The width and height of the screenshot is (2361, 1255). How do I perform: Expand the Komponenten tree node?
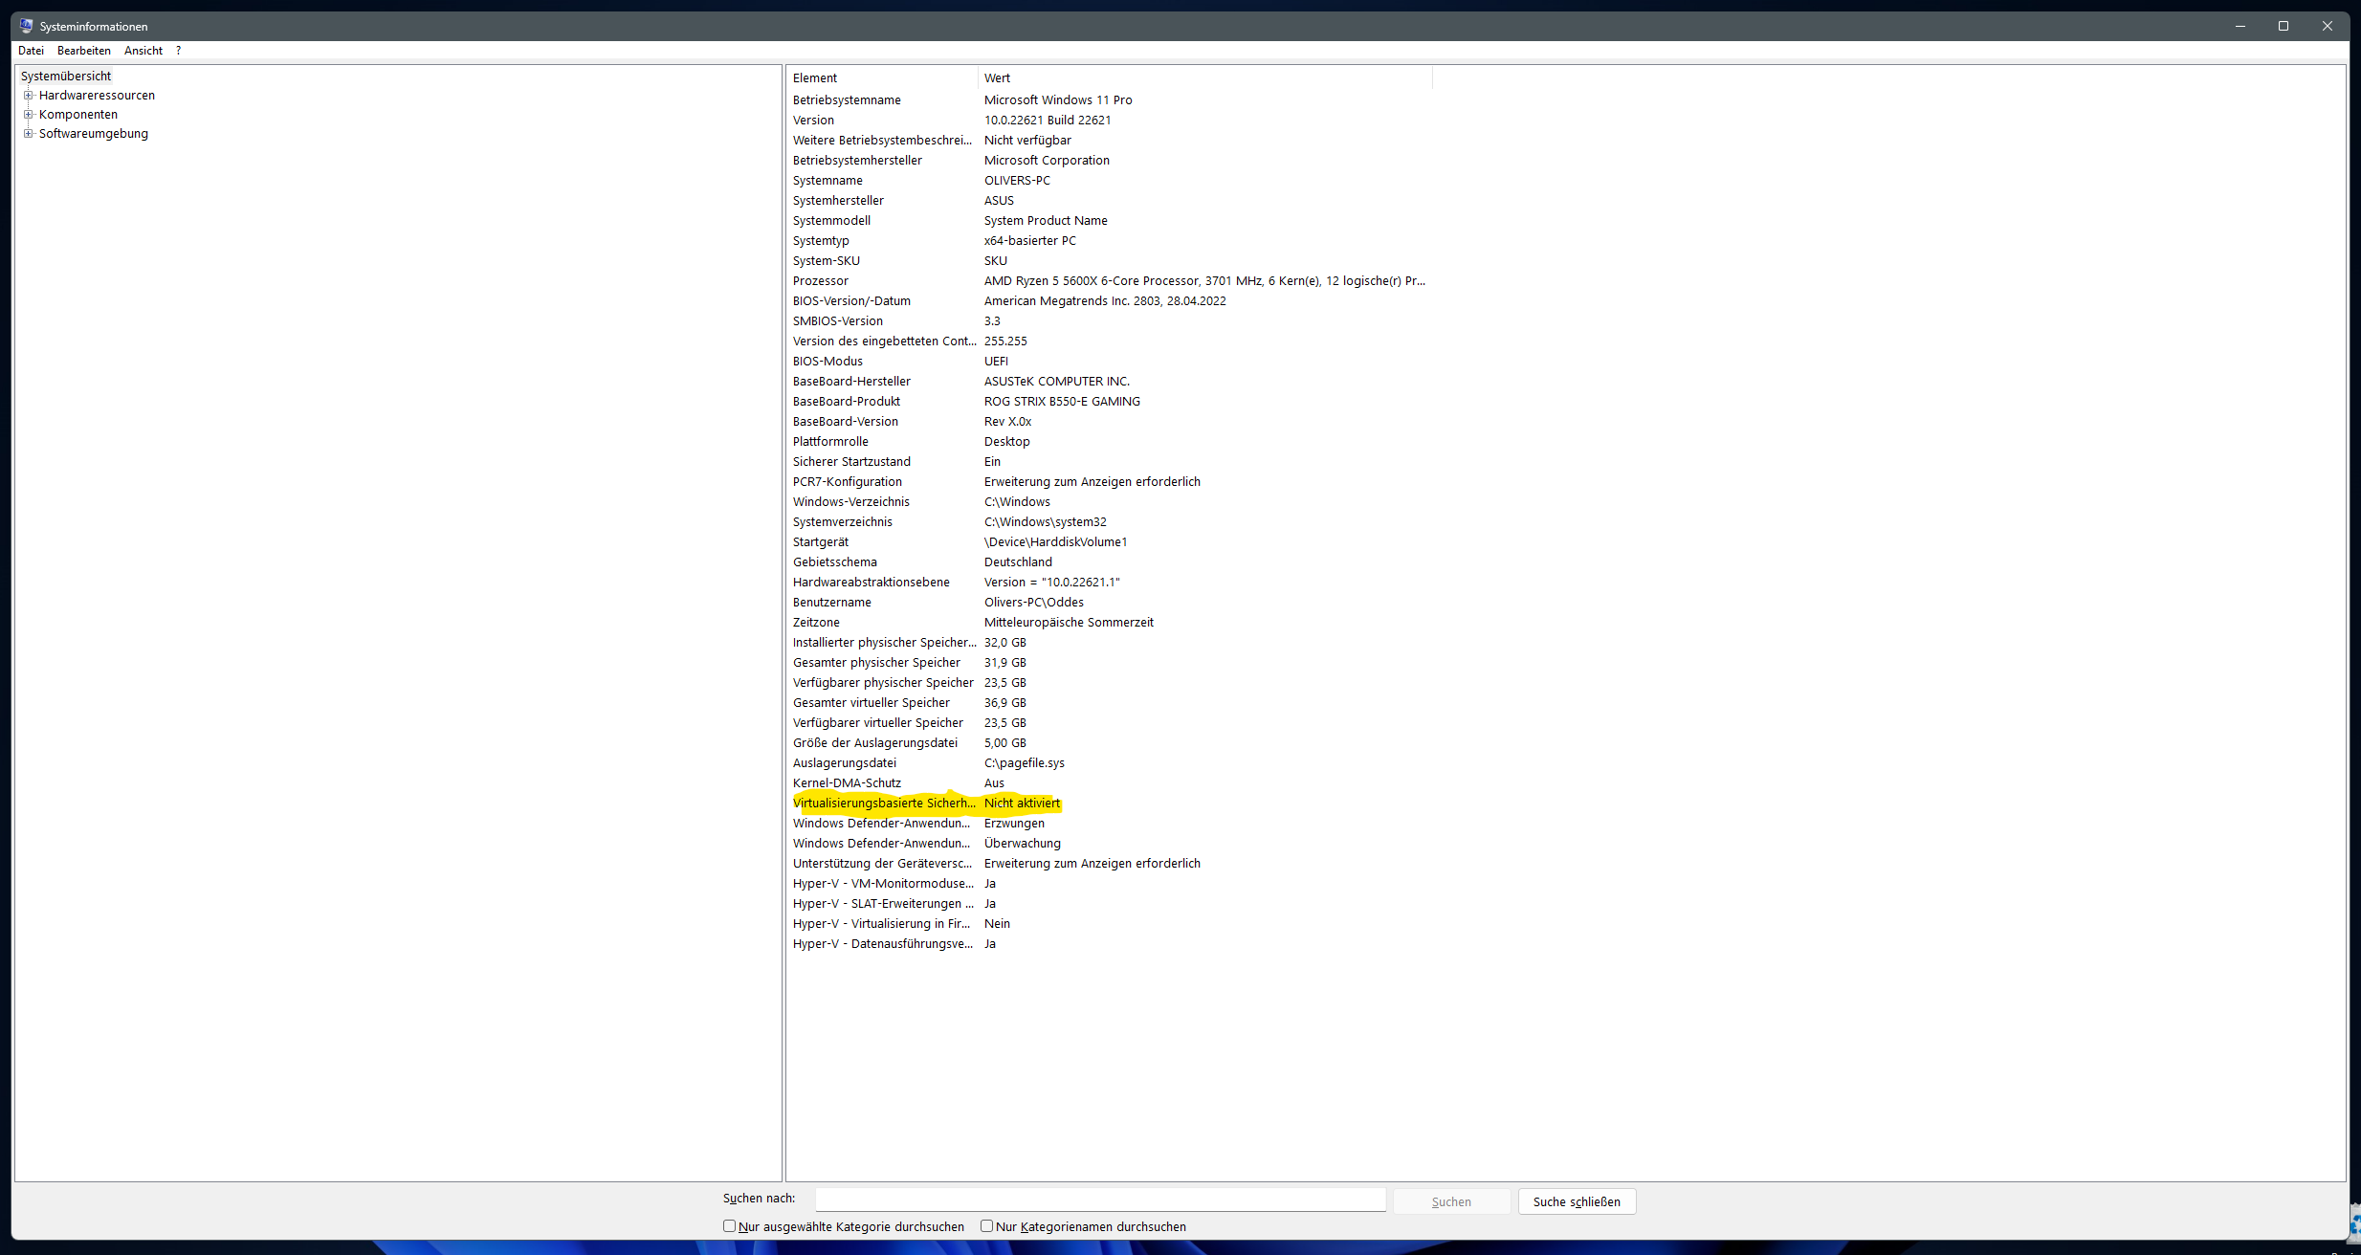(29, 114)
